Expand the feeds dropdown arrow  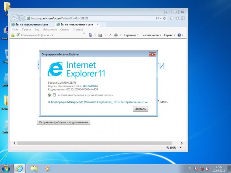coord(105,35)
